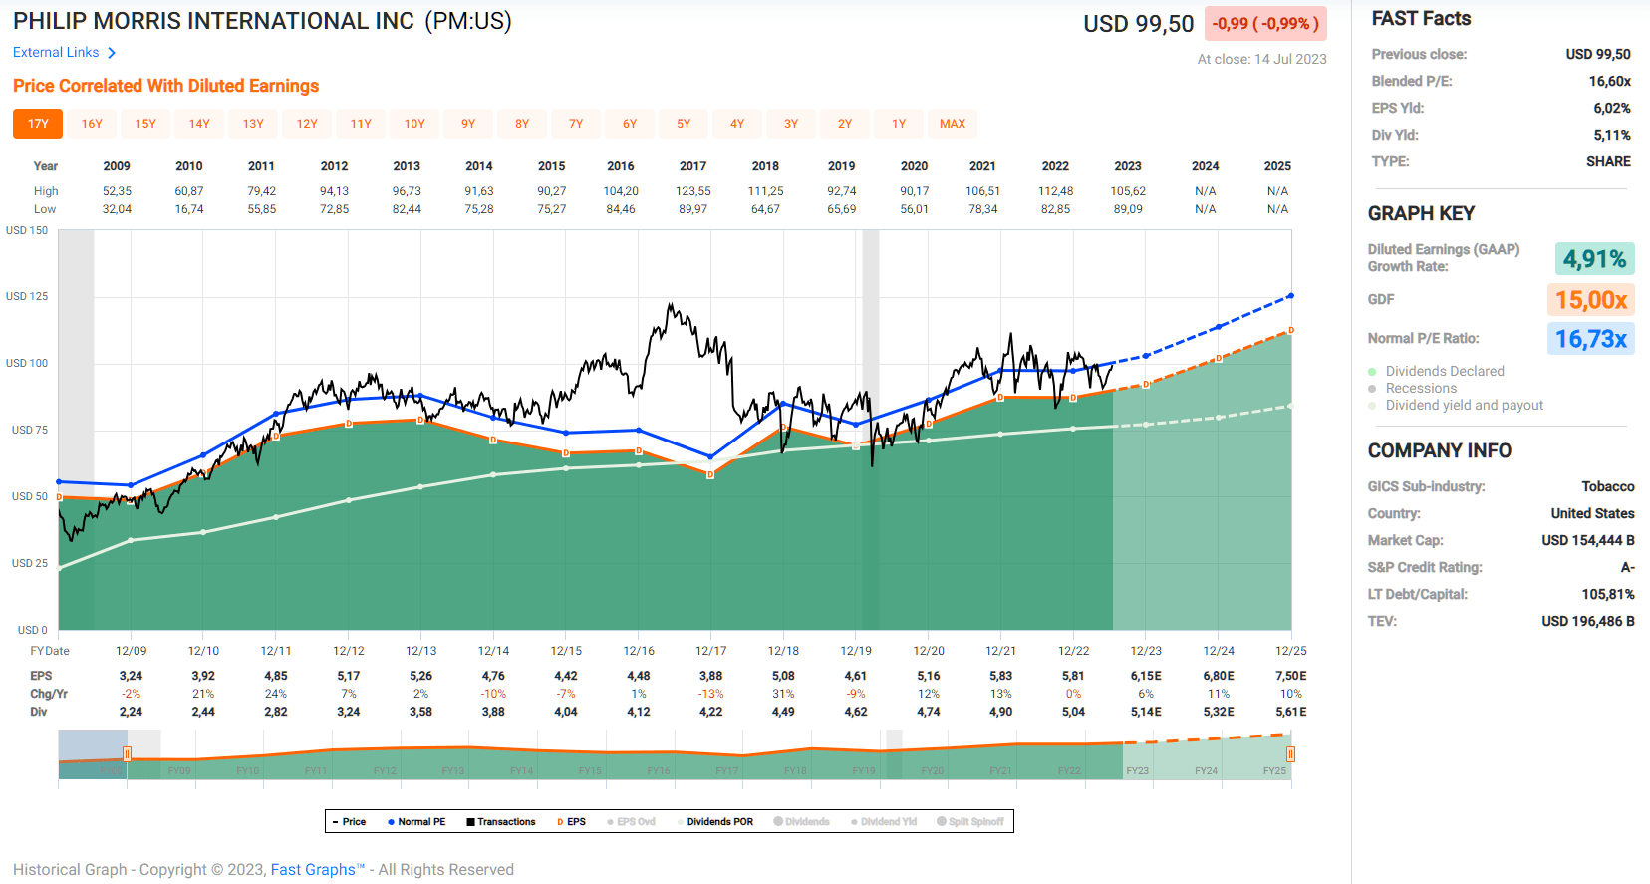Set chart to 3Y range

tap(791, 124)
